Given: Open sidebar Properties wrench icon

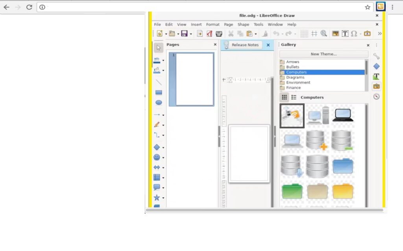Looking at the screenshot, I should tap(376, 56).
